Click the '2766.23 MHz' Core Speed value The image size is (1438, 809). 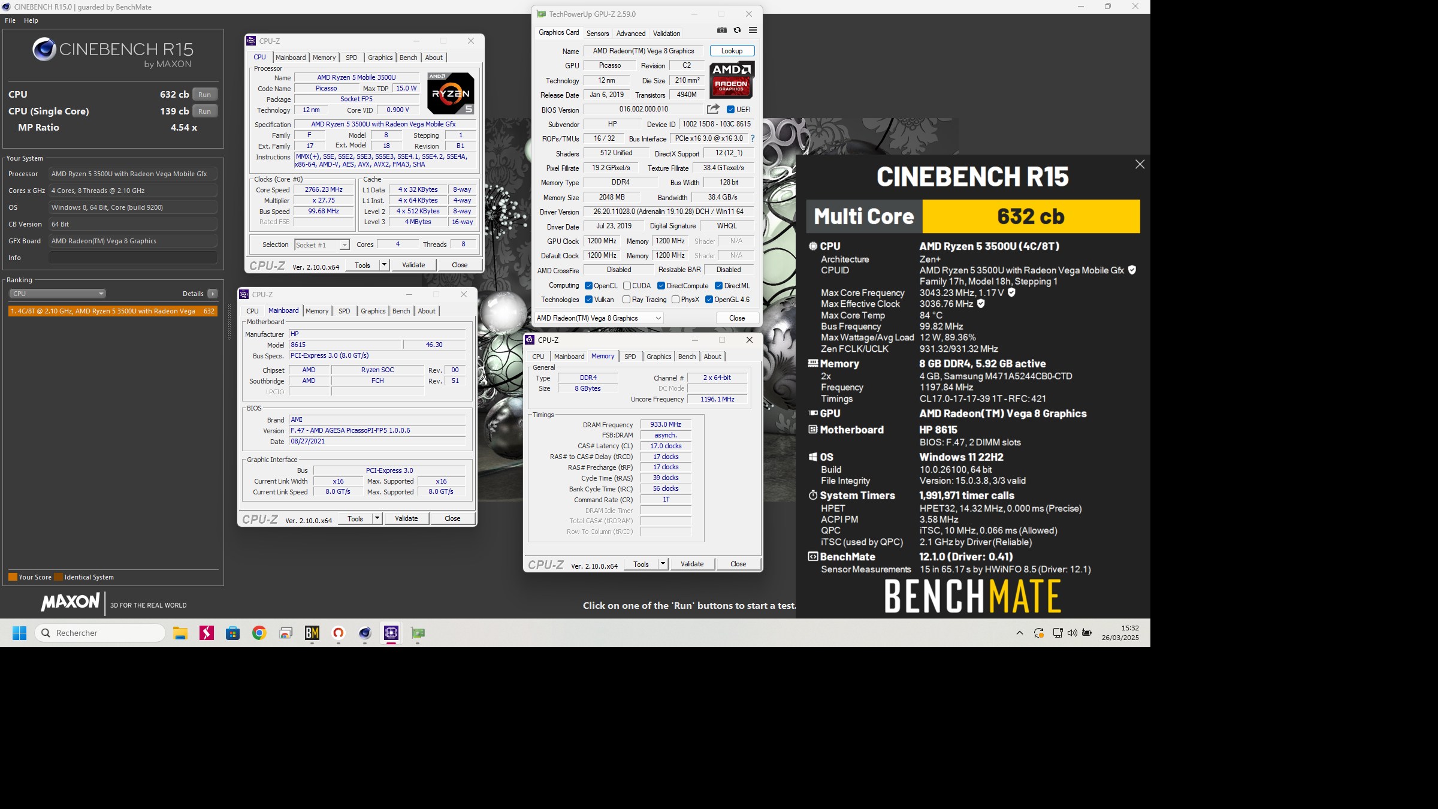tap(324, 189)
